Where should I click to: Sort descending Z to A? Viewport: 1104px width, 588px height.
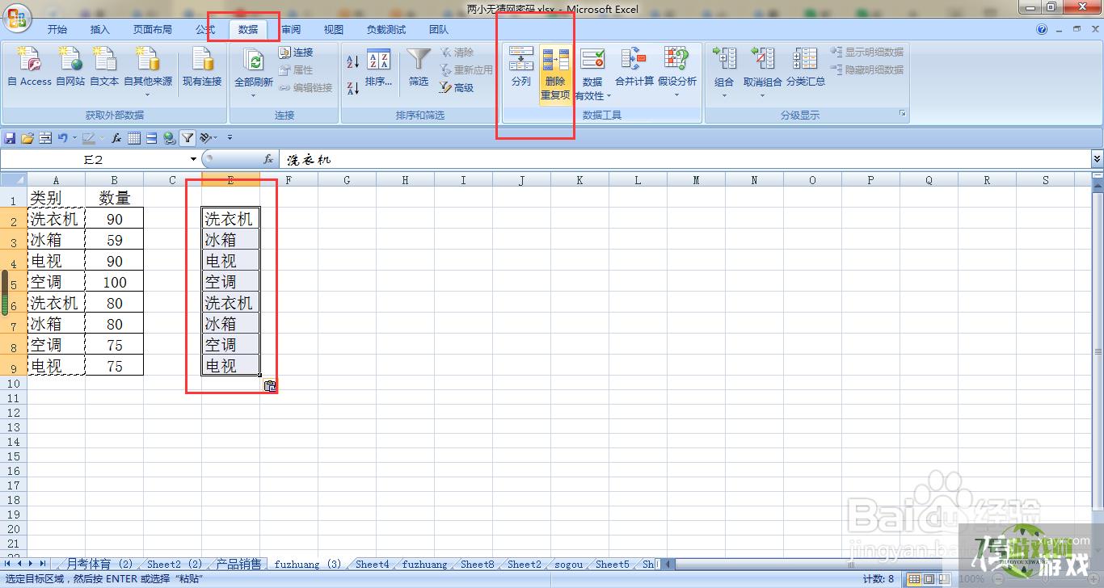(x=352, y=88)
